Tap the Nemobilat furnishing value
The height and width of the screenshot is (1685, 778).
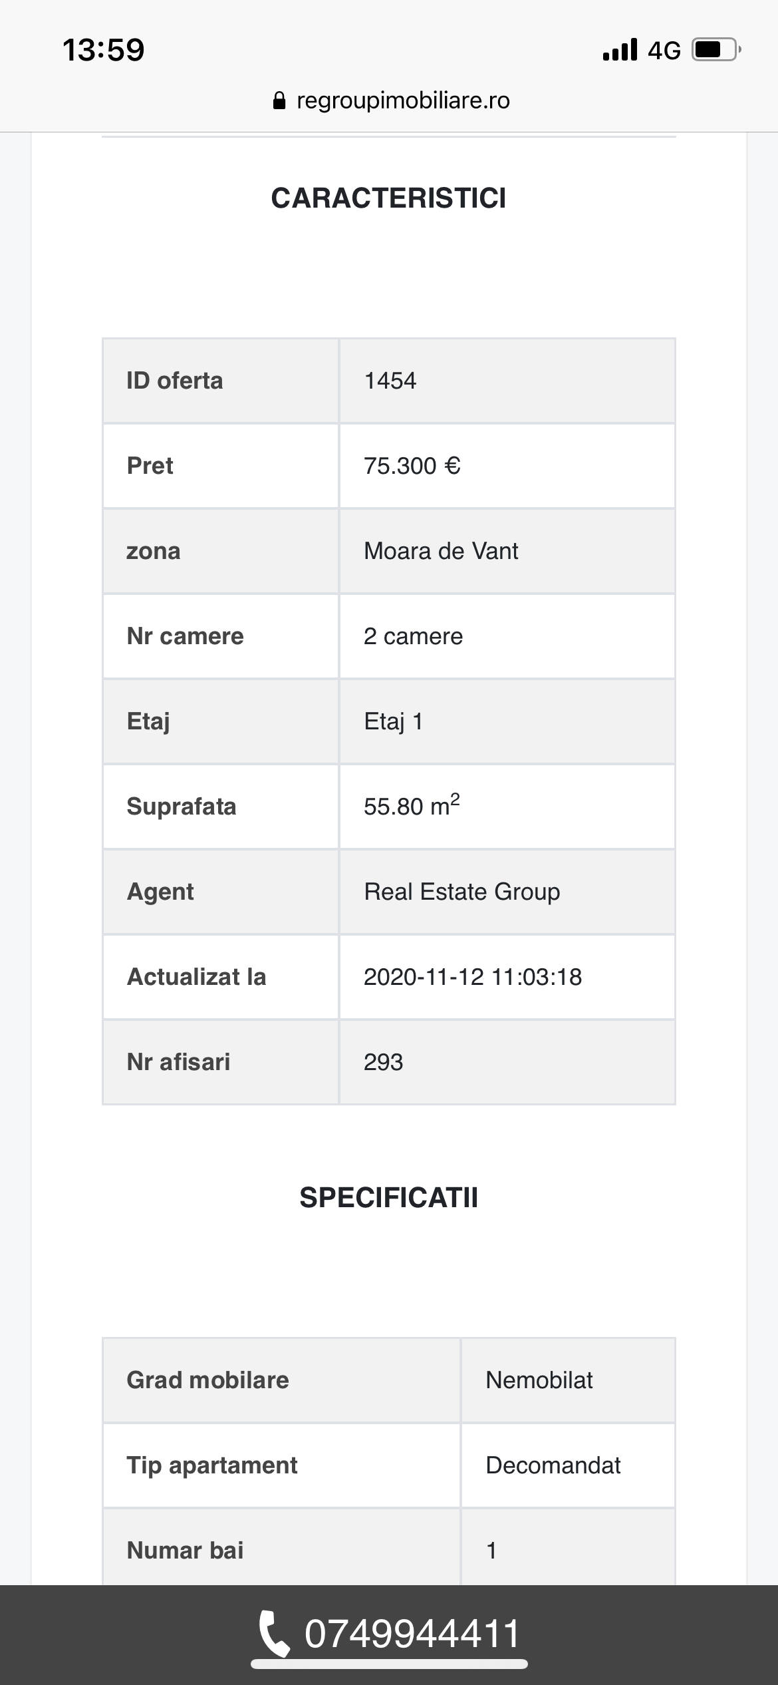pos(539,1380)
